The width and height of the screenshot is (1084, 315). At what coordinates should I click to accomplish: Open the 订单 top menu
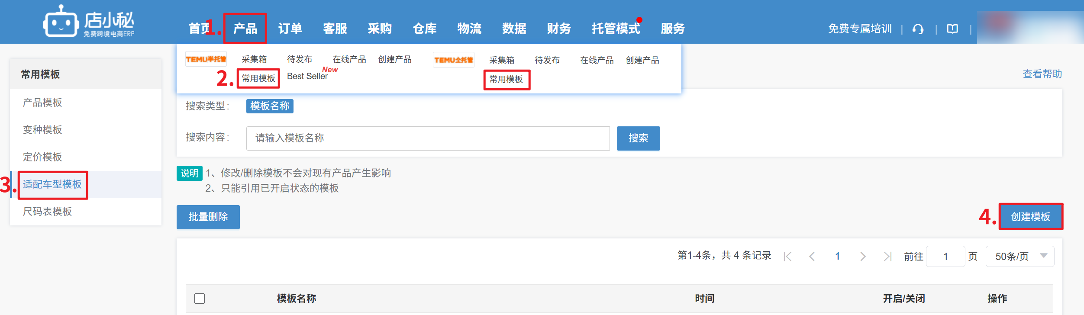point(290,29)
